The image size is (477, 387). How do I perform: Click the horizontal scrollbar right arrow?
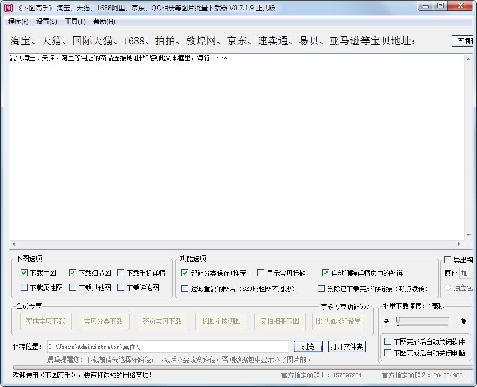(459, 245)
